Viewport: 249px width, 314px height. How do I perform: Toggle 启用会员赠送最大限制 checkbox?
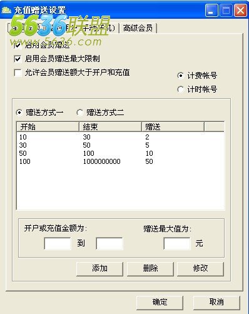[18, 59]
